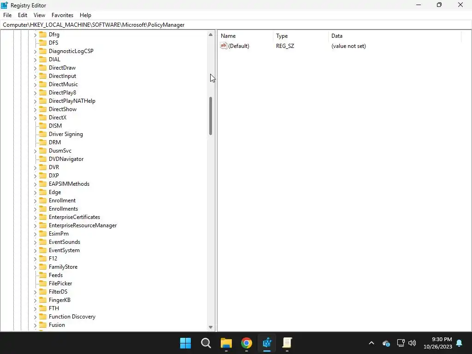Click the DirectPlay8 folder icon
This screenshot has width=472, height=354.
(43, 92)
